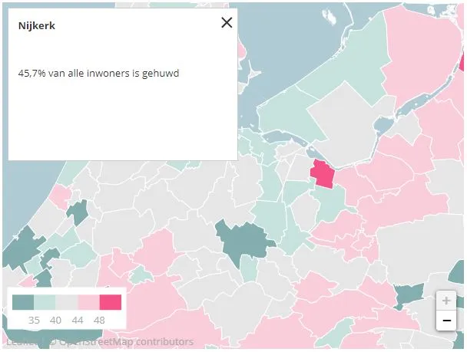This screenshot has height=352, width=467.
Task: Zoom in with the plus button
Action: click(446, 300)
